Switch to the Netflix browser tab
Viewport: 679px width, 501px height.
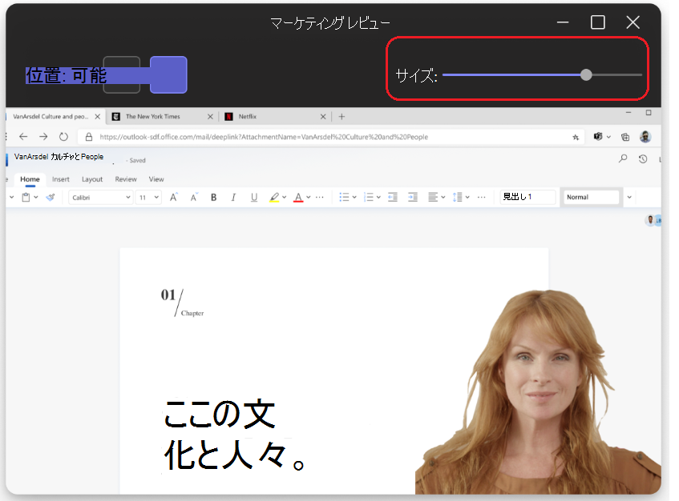tap(247, 117)
